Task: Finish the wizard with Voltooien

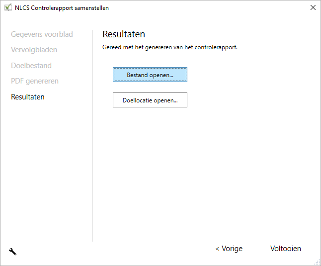Action: point(285,249)
